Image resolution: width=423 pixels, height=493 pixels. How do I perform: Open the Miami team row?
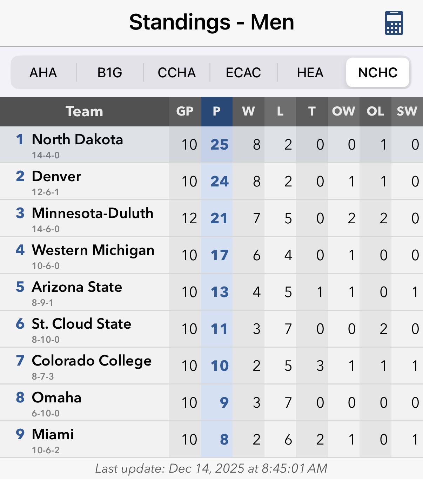53,435
